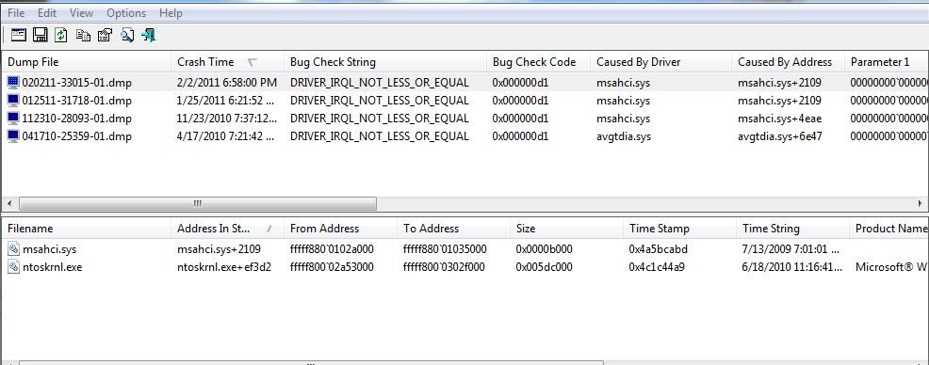Screen dimensions: 929x365
Task: Click crash time 2/2/2011 6:58:00 PM
Action: click(227, 82)
